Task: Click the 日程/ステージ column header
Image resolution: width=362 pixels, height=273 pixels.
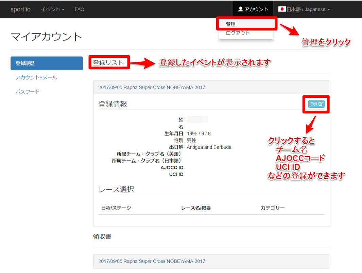Action: (116, 208)
